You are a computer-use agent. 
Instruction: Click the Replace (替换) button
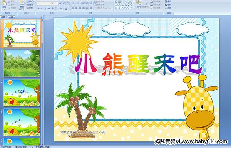pos(168,5)
